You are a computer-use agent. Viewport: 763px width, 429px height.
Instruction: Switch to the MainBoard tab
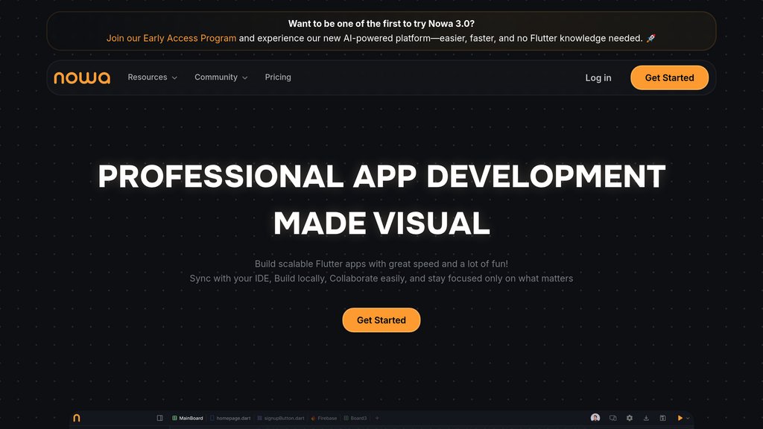[188, 418]
